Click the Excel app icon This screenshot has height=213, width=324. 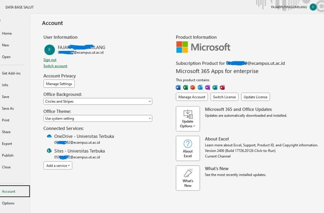coord(186,88)
